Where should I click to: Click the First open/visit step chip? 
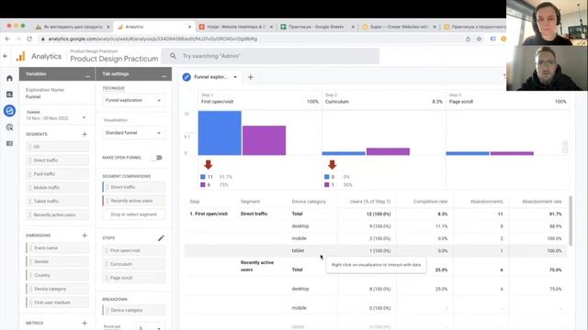coord(133,250)
